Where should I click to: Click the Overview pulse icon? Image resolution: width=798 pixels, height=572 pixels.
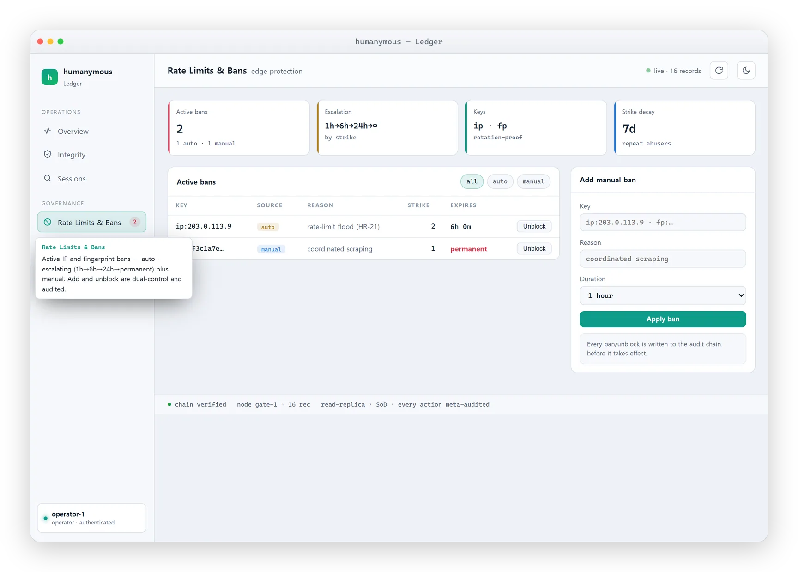(x=48, y=131)
